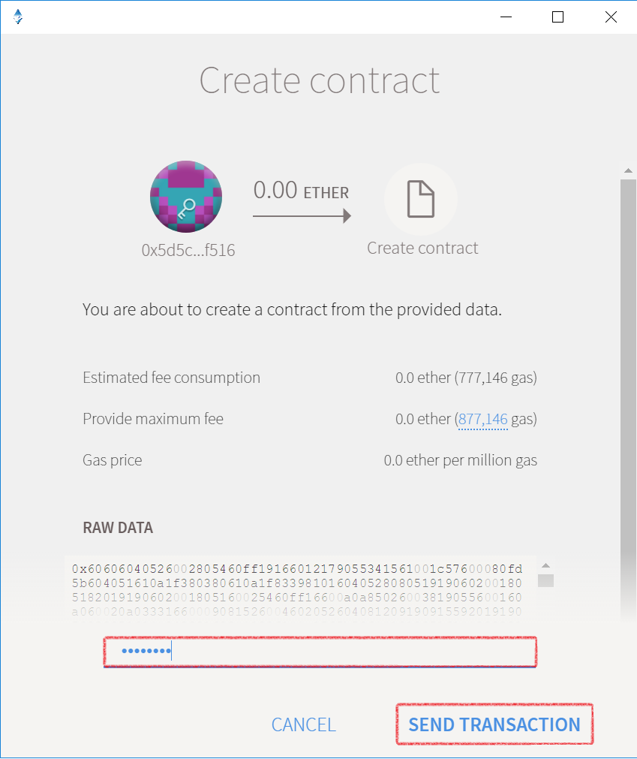
Task: Click the Create contract document icon
Action: click(x=421, y=199)
